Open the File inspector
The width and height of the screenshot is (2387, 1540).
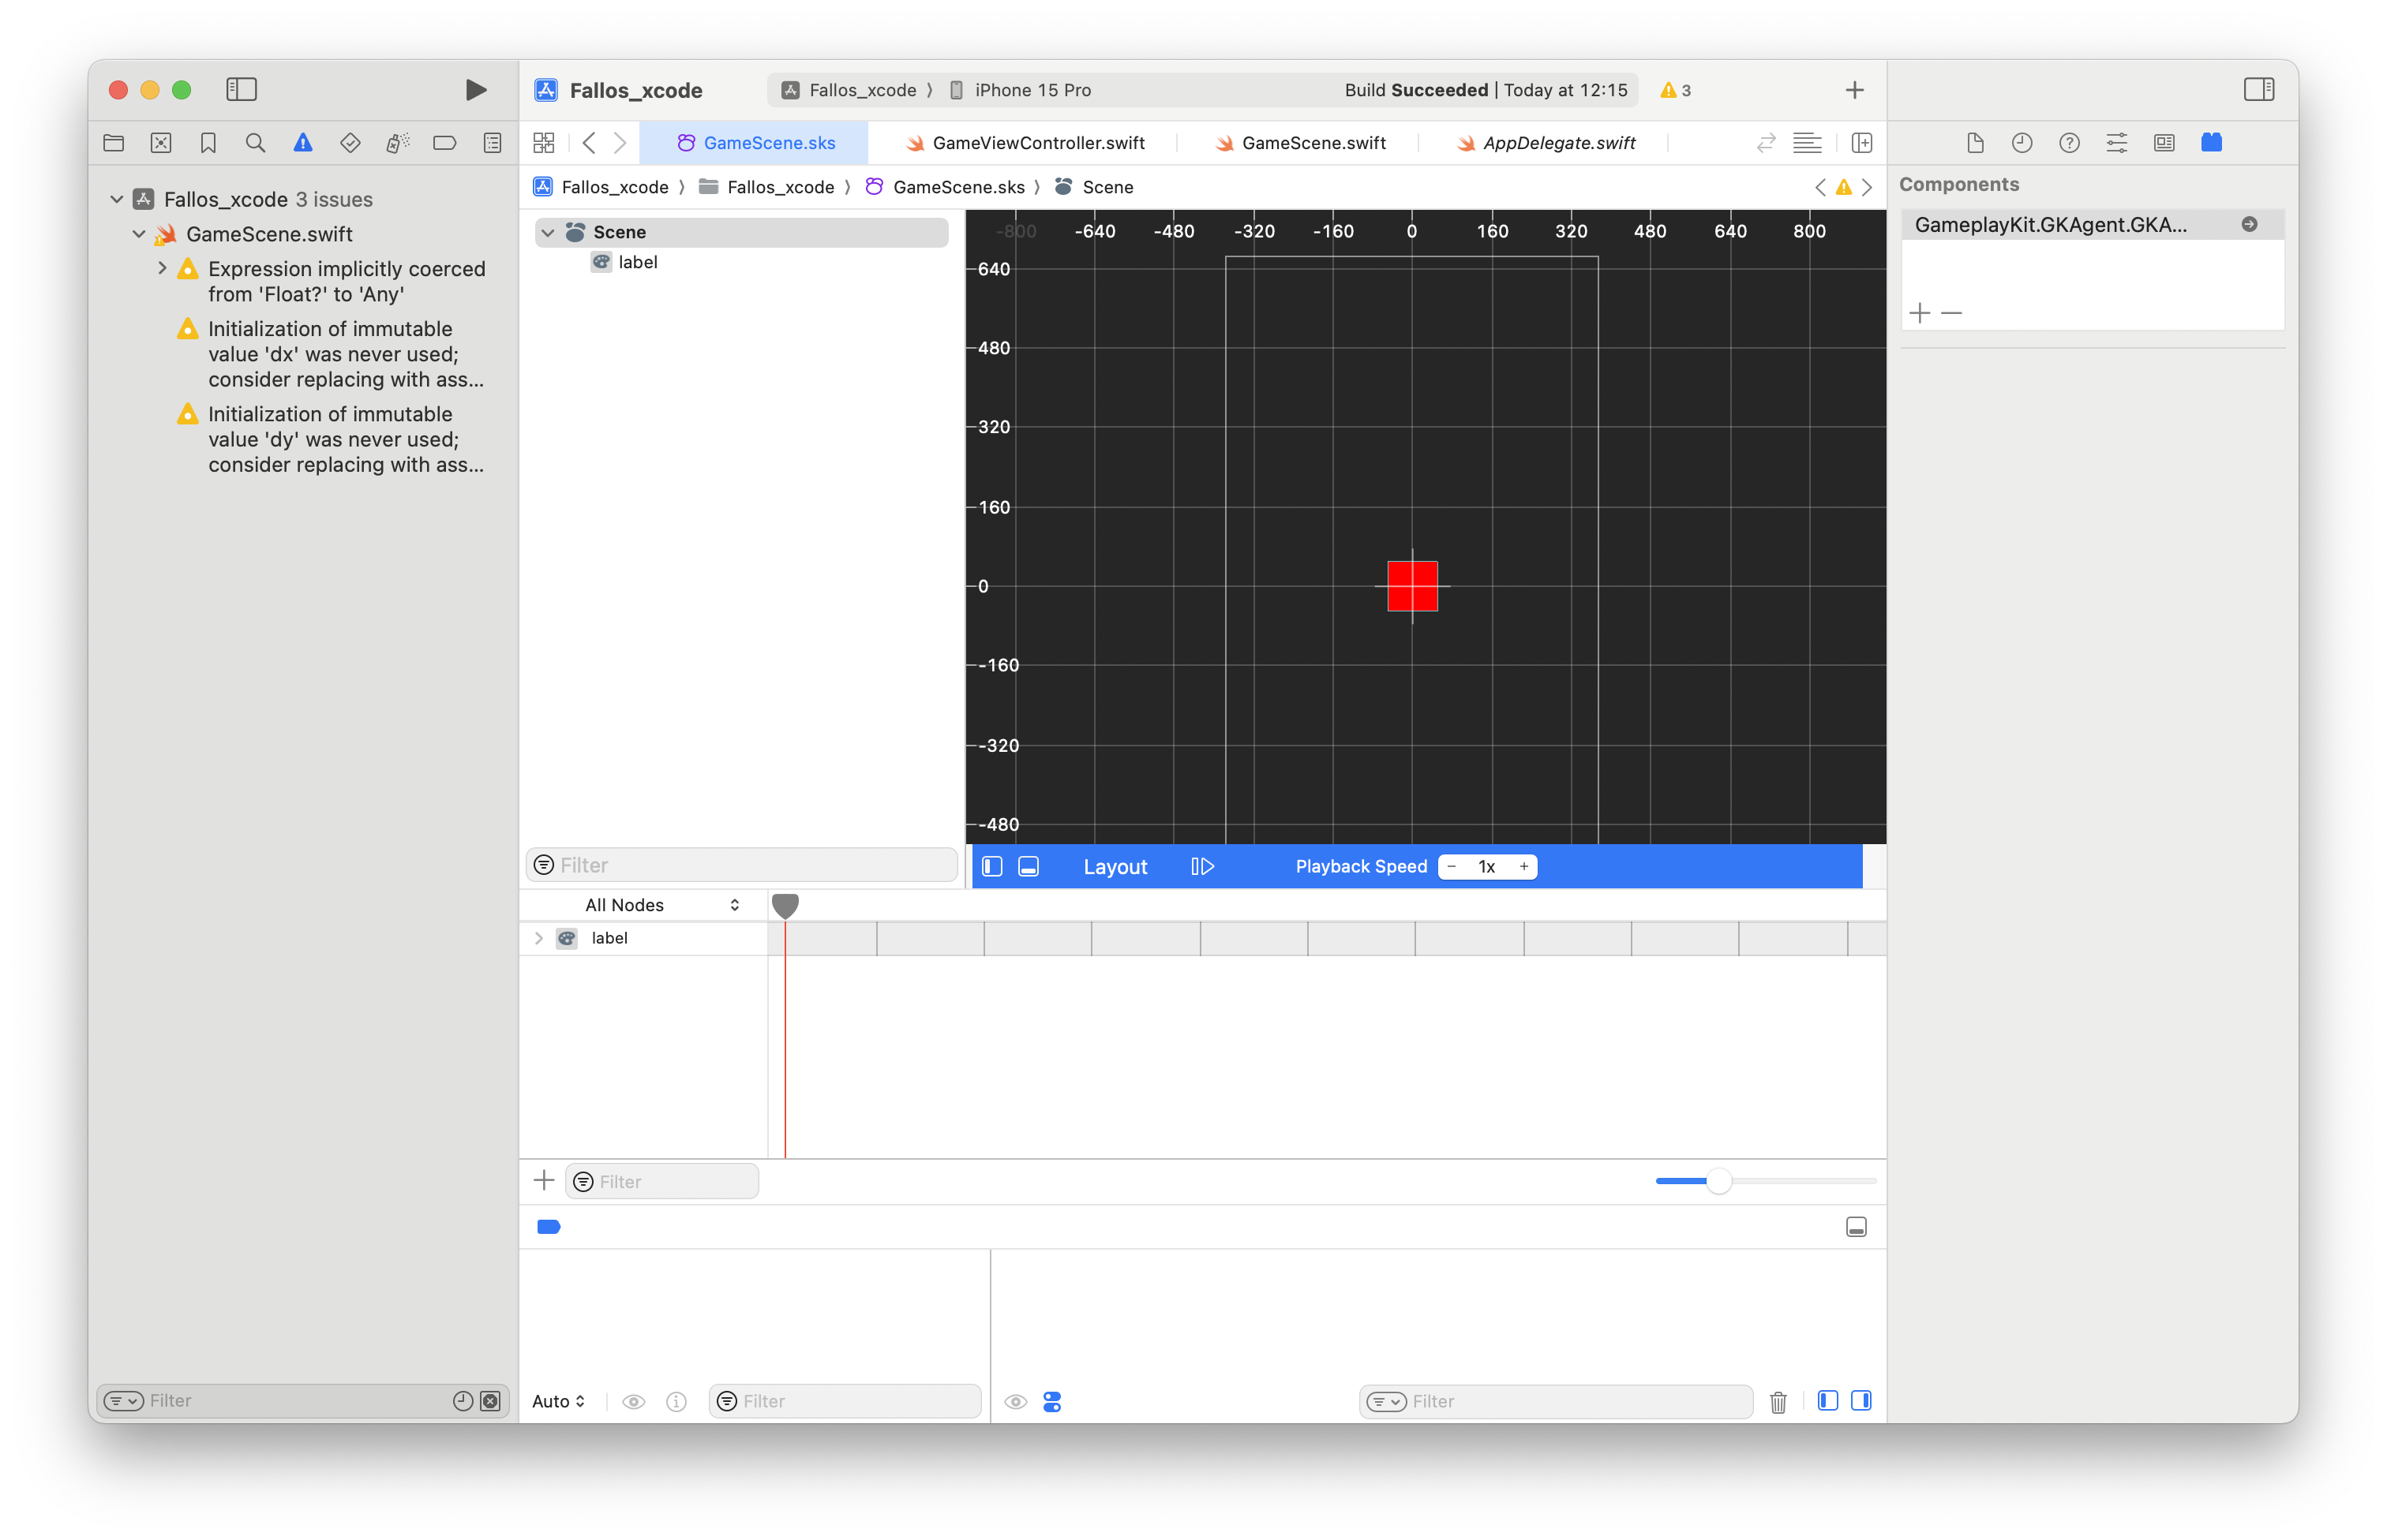tap(1975, 143)
